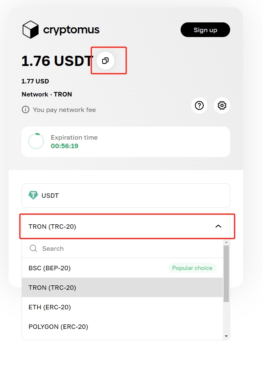Choose ETH (ERC-20) network
263x370 pixels.
click(x=50, y=307)
